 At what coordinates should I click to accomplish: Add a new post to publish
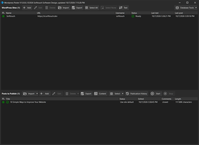click(45, 94)
